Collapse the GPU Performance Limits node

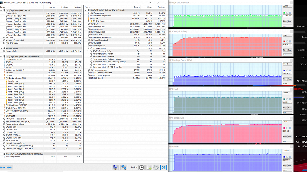coord(88,51)
